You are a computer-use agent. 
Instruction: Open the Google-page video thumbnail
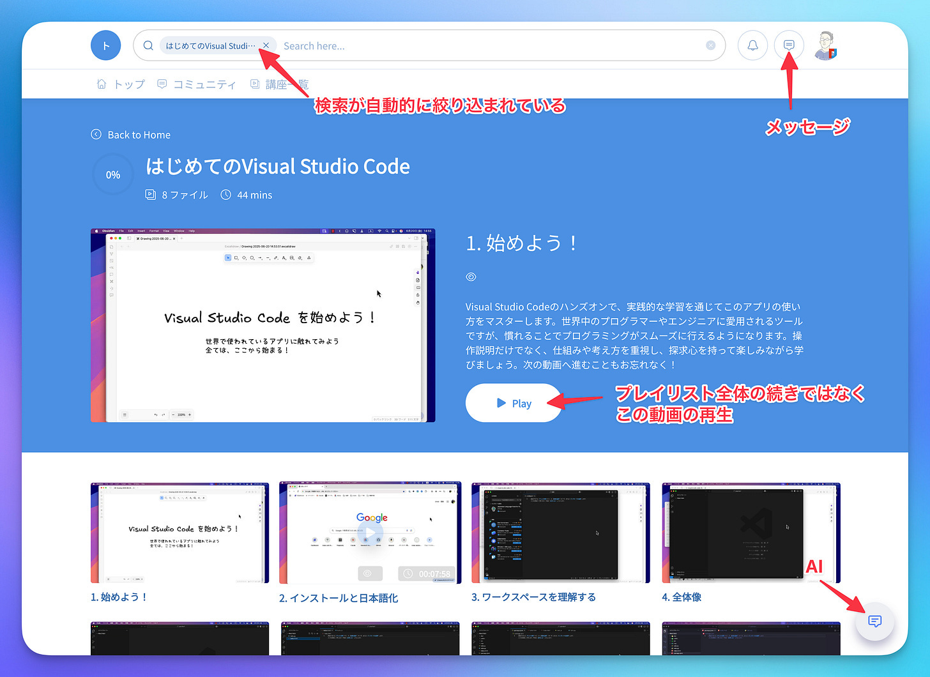click(x=370, y=533)
